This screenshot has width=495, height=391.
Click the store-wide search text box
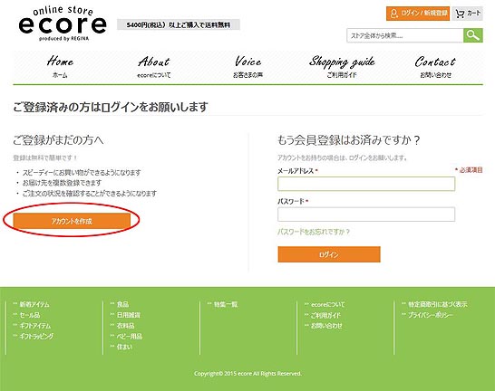pos(405,35)
